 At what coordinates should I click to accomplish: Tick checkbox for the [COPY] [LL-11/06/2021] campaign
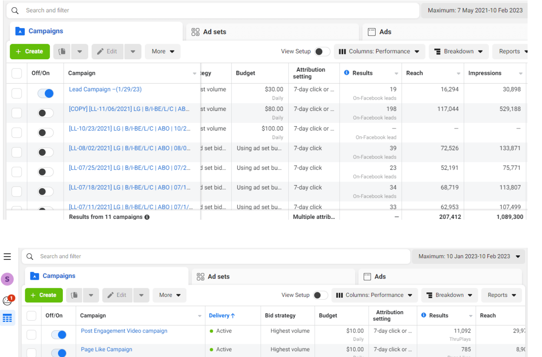tap(16, 113)
